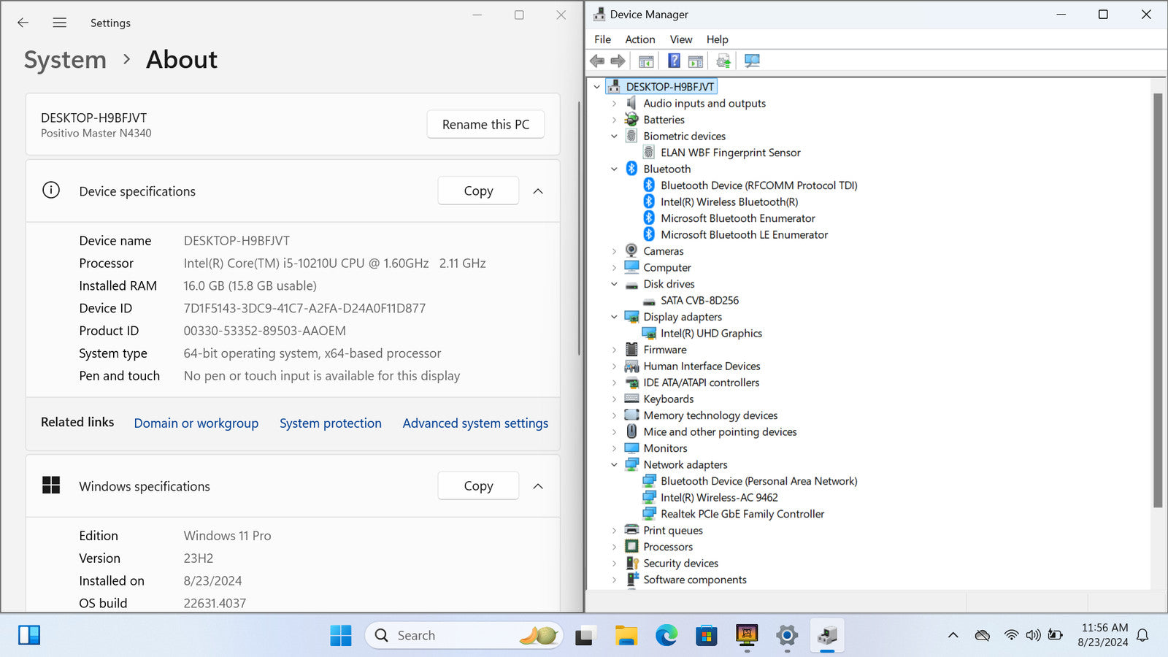This screenshot has width=1168, height=657.
Task: Collapse the Network adapters category
Action: pyautogui.click(x=614, y=465)
